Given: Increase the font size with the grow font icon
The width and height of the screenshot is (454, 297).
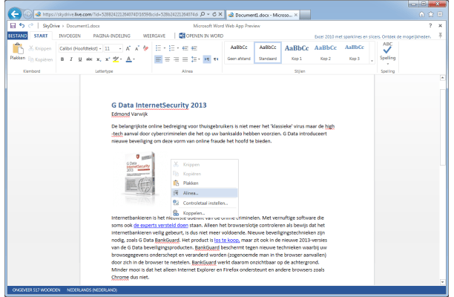Looking at the screenshot, I should (x=128, y=48).
